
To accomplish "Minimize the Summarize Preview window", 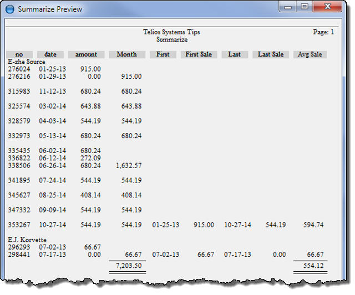I will coord(289,8).
